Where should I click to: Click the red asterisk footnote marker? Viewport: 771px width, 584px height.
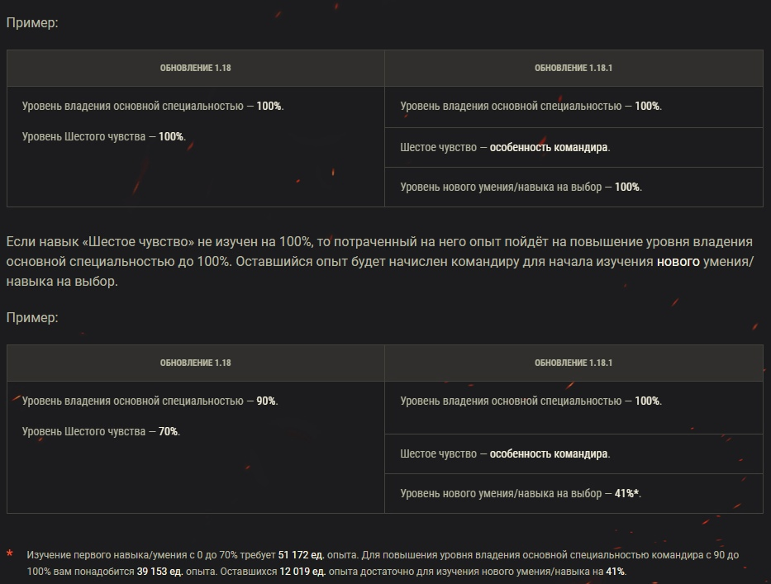coord(10,553)
